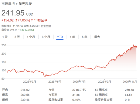Click the 241.95 price value
140x104 pixels.
pyautogui.click(x=13, y=13)
